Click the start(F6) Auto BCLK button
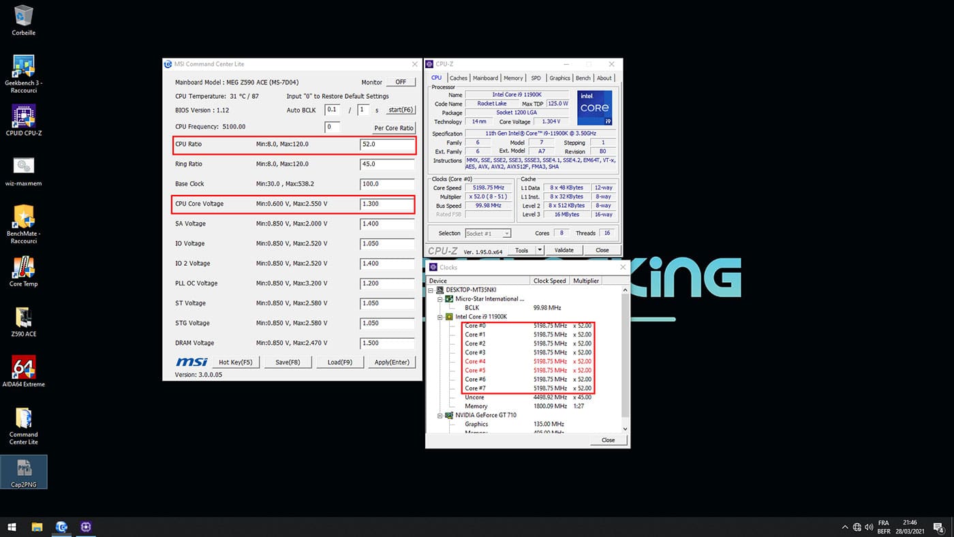 point(400,110)
